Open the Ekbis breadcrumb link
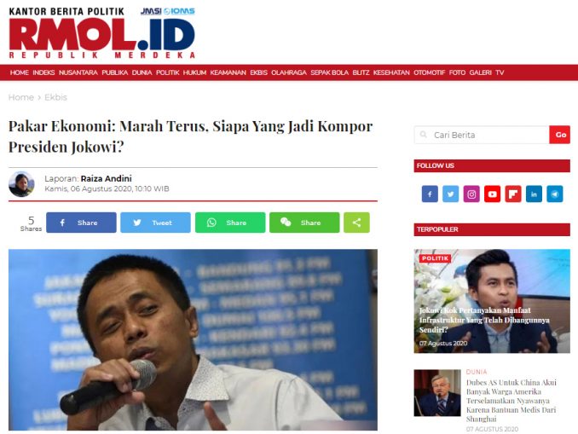The width and height of the screenshot is (578, 434). pyautogui.click(x=55, y=97)
